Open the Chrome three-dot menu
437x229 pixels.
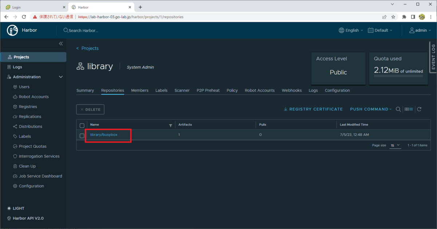coord(431,17)
